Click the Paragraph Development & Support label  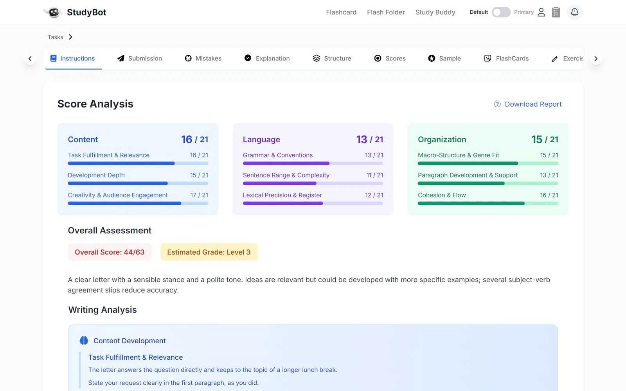coord(468,175)
